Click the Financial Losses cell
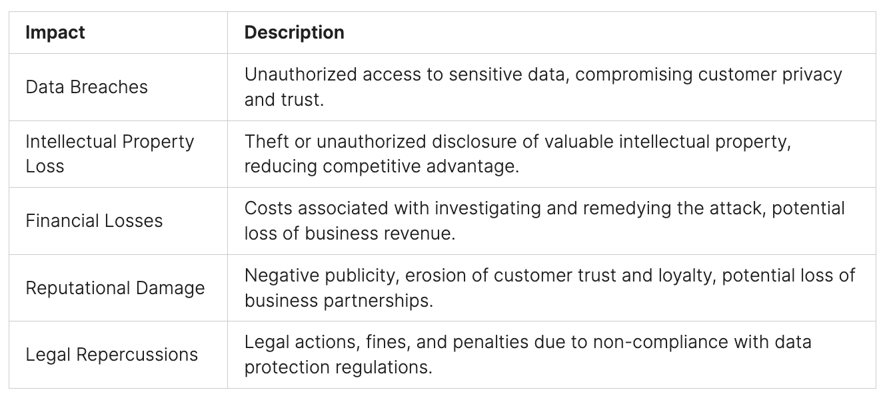Viewport: 885px width, 398px height. coord(94,221)
